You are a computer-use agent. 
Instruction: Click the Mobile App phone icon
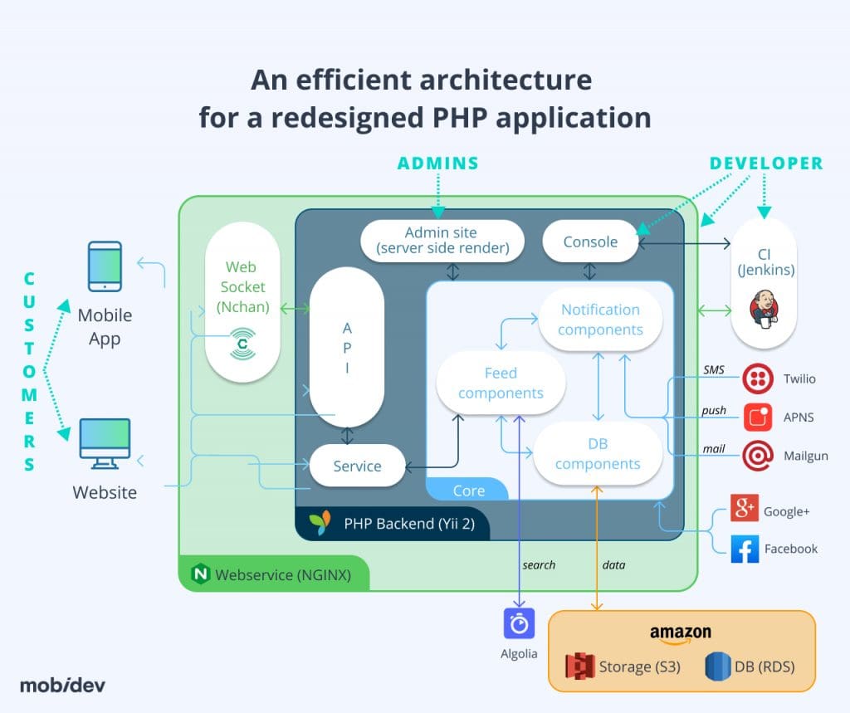point(105,266)
